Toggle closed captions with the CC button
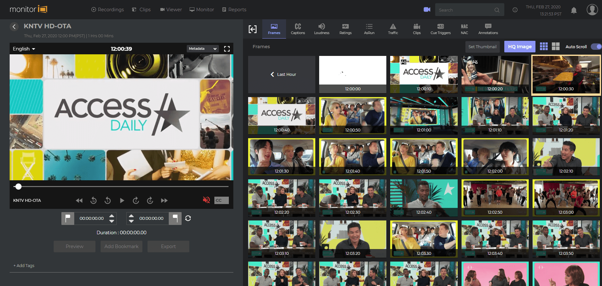Viewport: 602px width, 286px height. coord(221,200)
